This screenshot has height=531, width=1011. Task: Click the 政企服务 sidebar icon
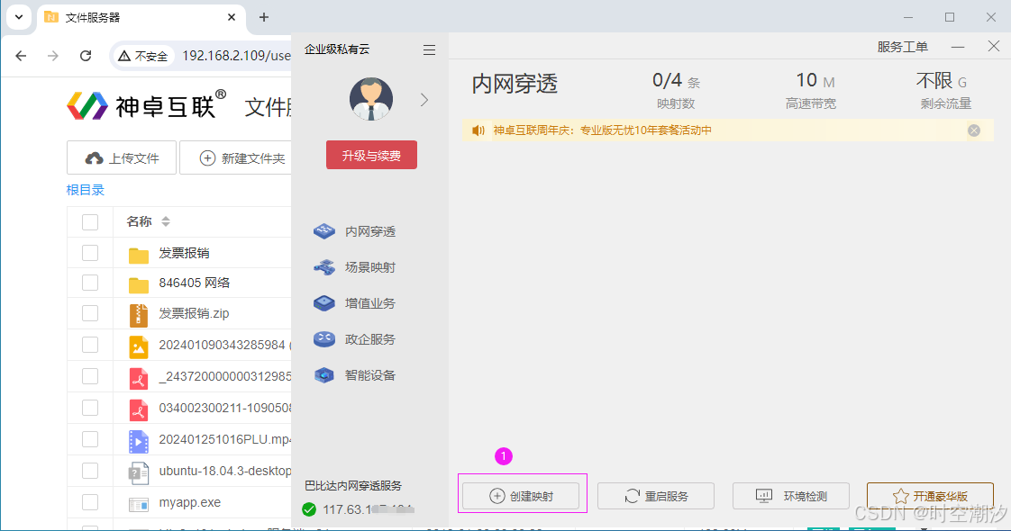point(324,339)
